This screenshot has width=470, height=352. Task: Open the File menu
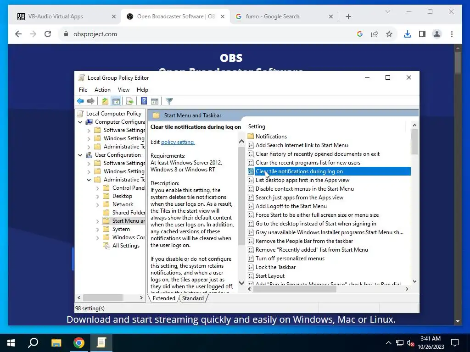click(x=83, y=90)
